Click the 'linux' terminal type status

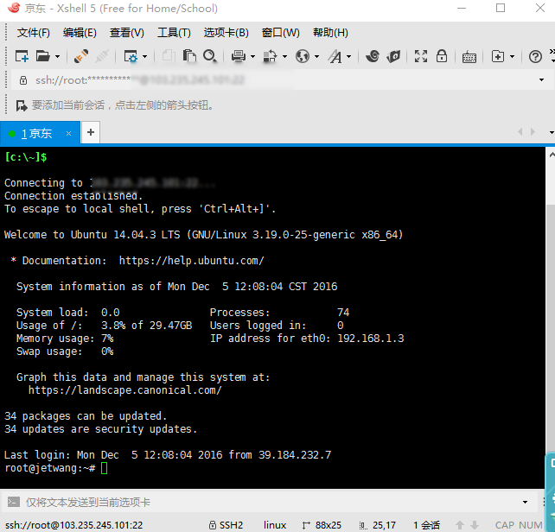coord(275,525)
